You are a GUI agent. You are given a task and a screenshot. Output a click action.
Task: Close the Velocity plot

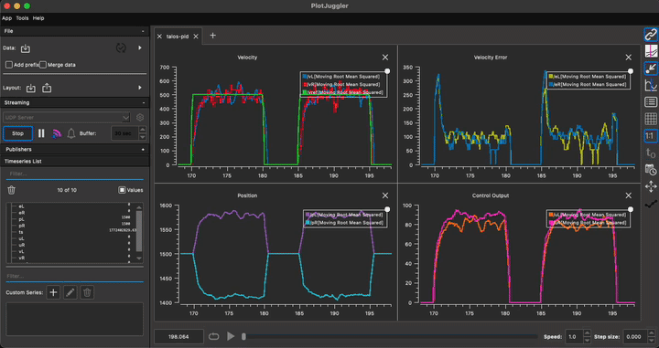pos(385,58)
